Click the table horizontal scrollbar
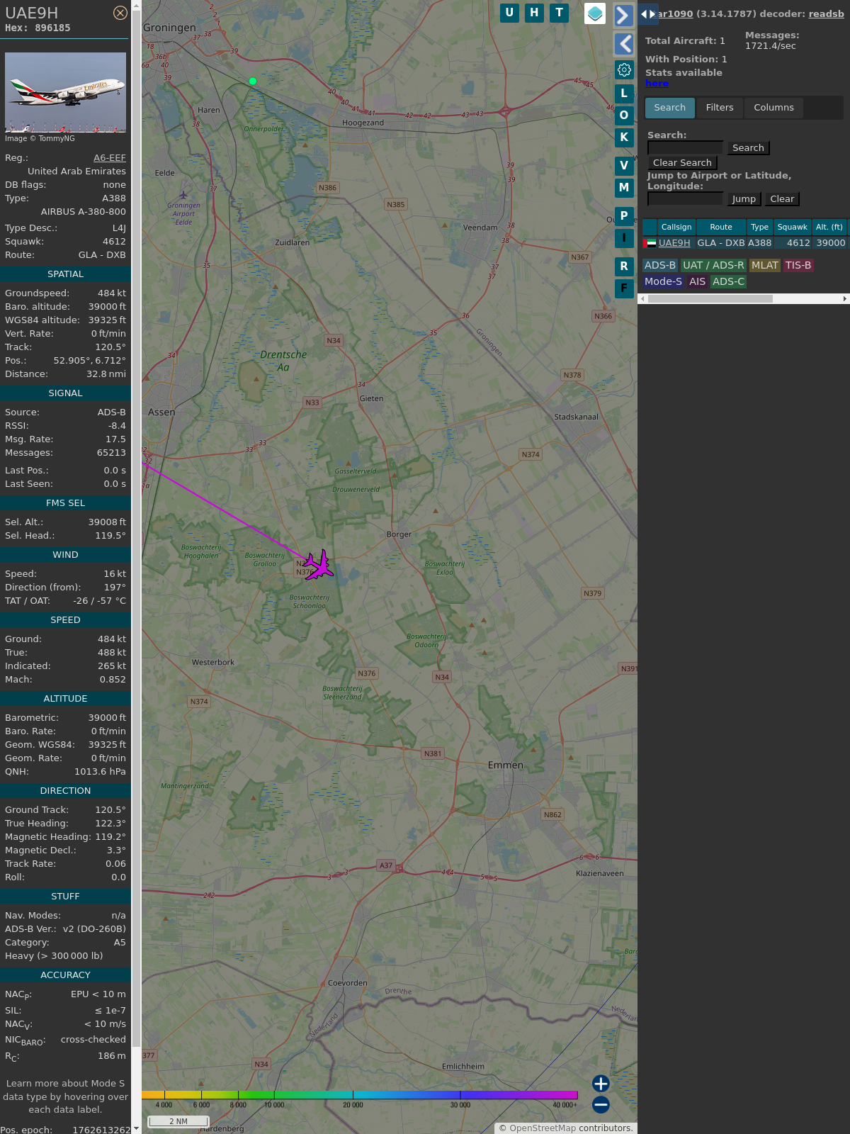 pos(710,299)
